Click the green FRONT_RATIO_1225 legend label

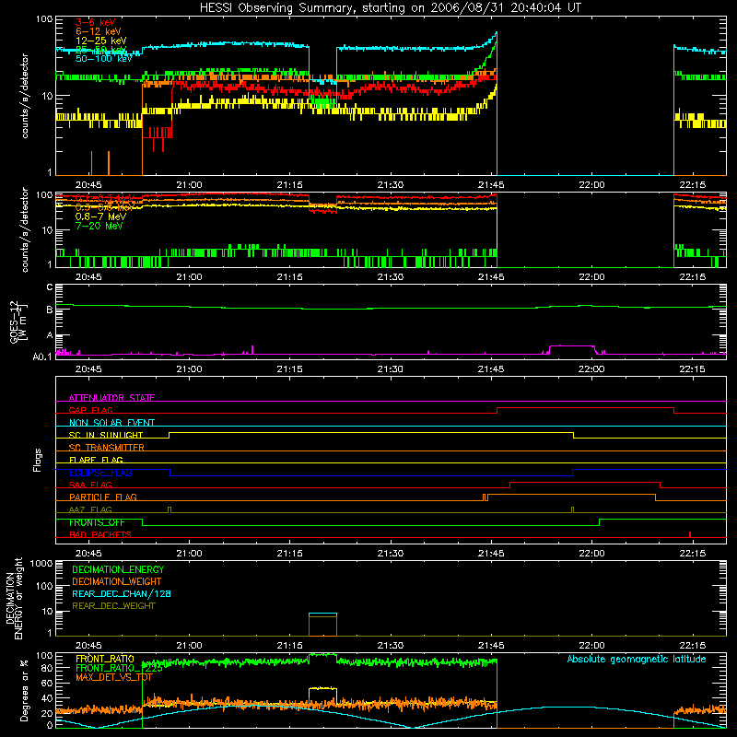[x=119, y=667]
